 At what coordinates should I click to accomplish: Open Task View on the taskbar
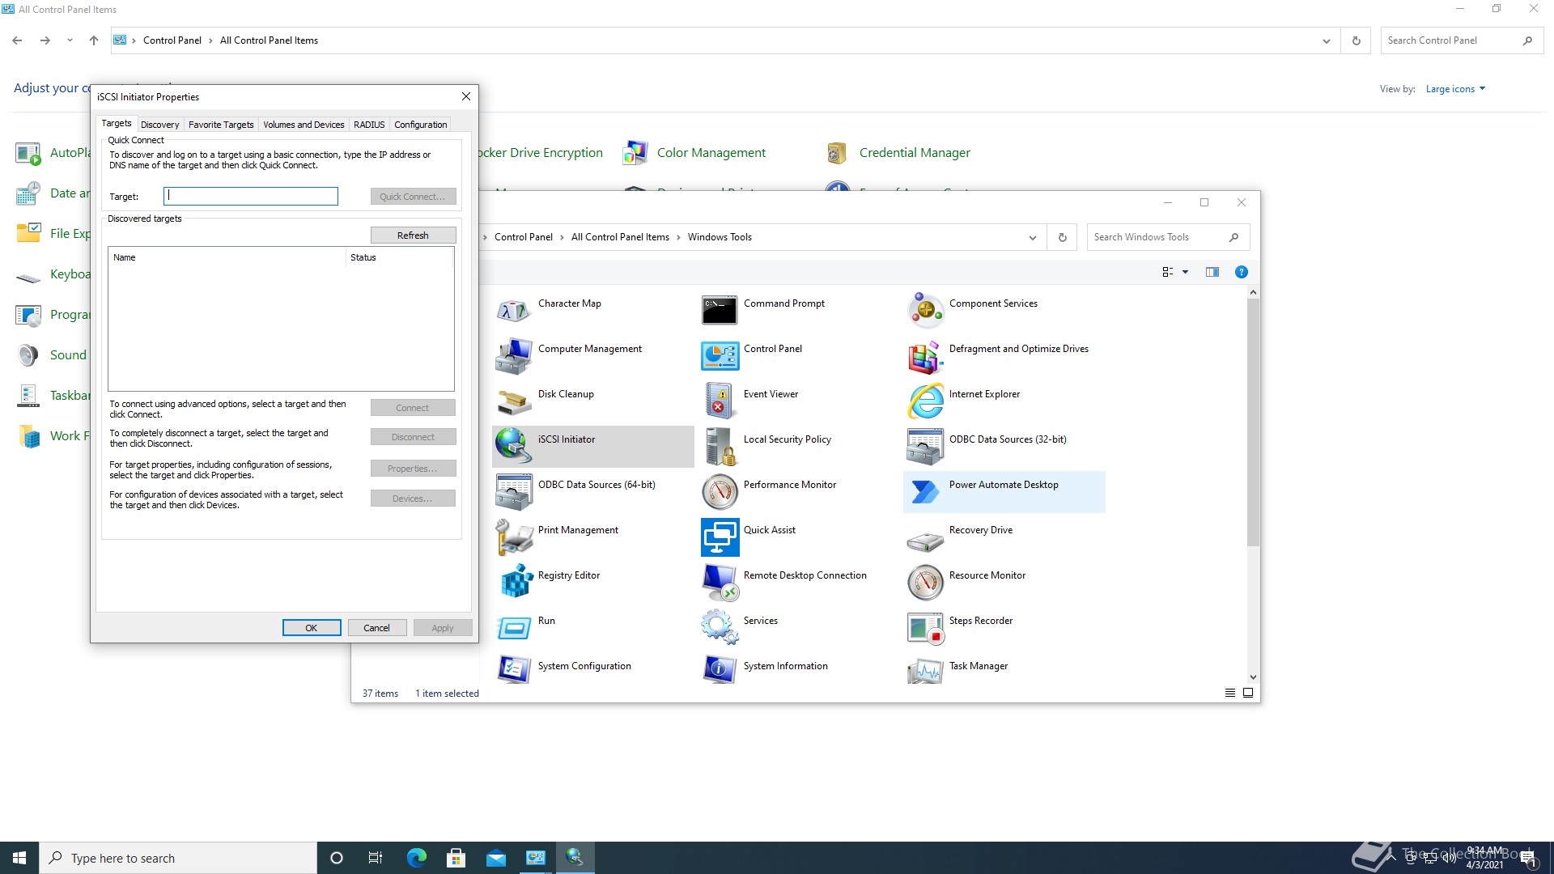(376, 858)
